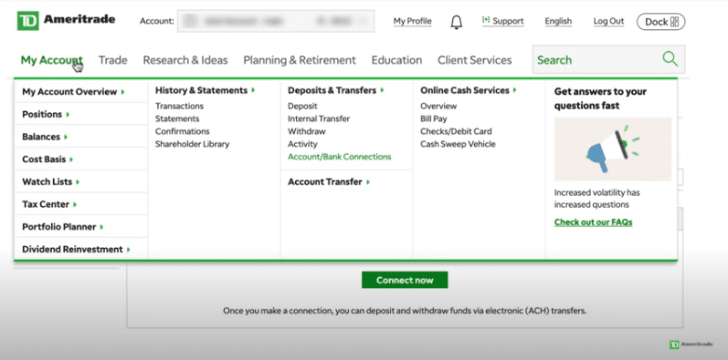Select Transactions

tap(179, 106)
